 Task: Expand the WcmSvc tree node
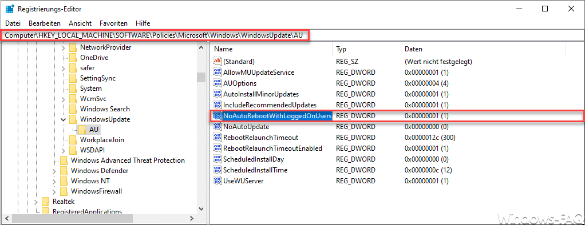[63, 99]
